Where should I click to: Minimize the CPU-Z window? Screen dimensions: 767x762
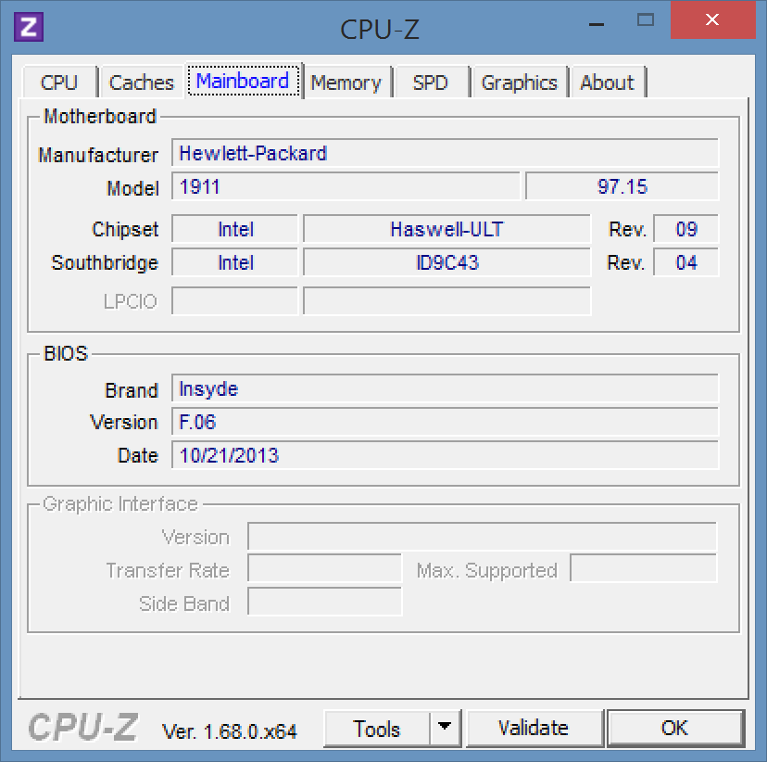[x=597, y=24]
